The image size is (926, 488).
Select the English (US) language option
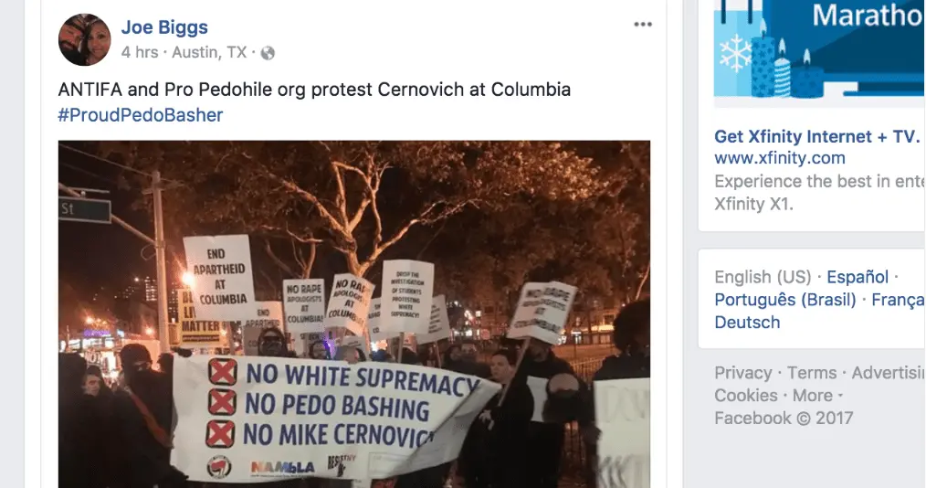763,277
